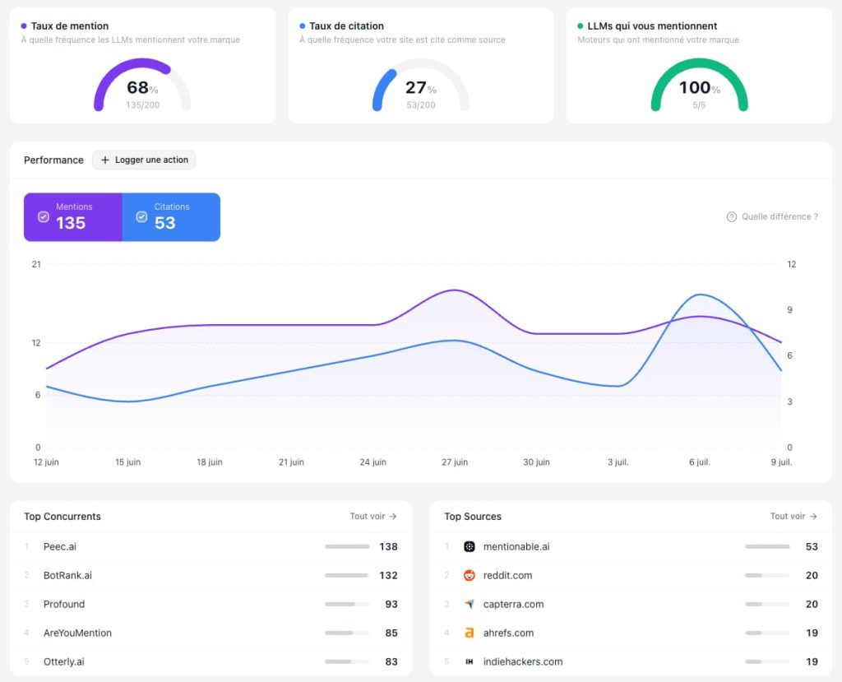The image size is (842, 682).
Task: Click the reddit.com logo icon
Action: point(470,575)
